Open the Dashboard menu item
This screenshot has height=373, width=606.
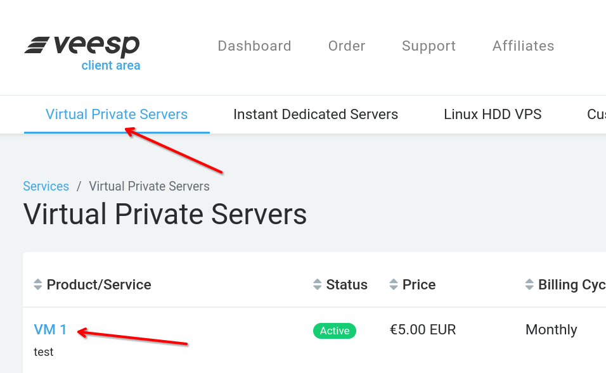tap(254, 46)
